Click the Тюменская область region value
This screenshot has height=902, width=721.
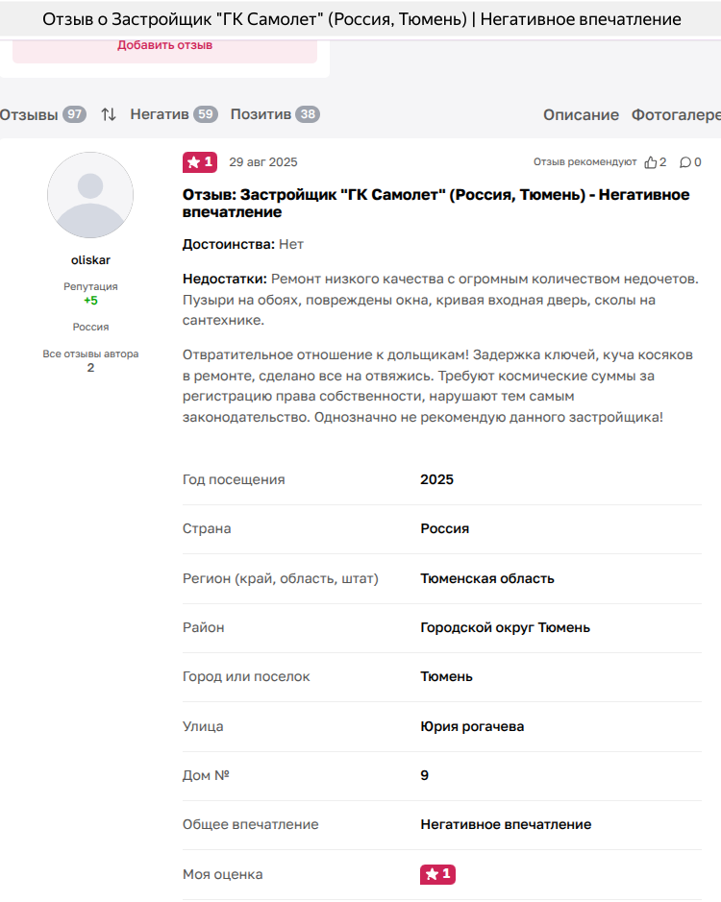486,578
